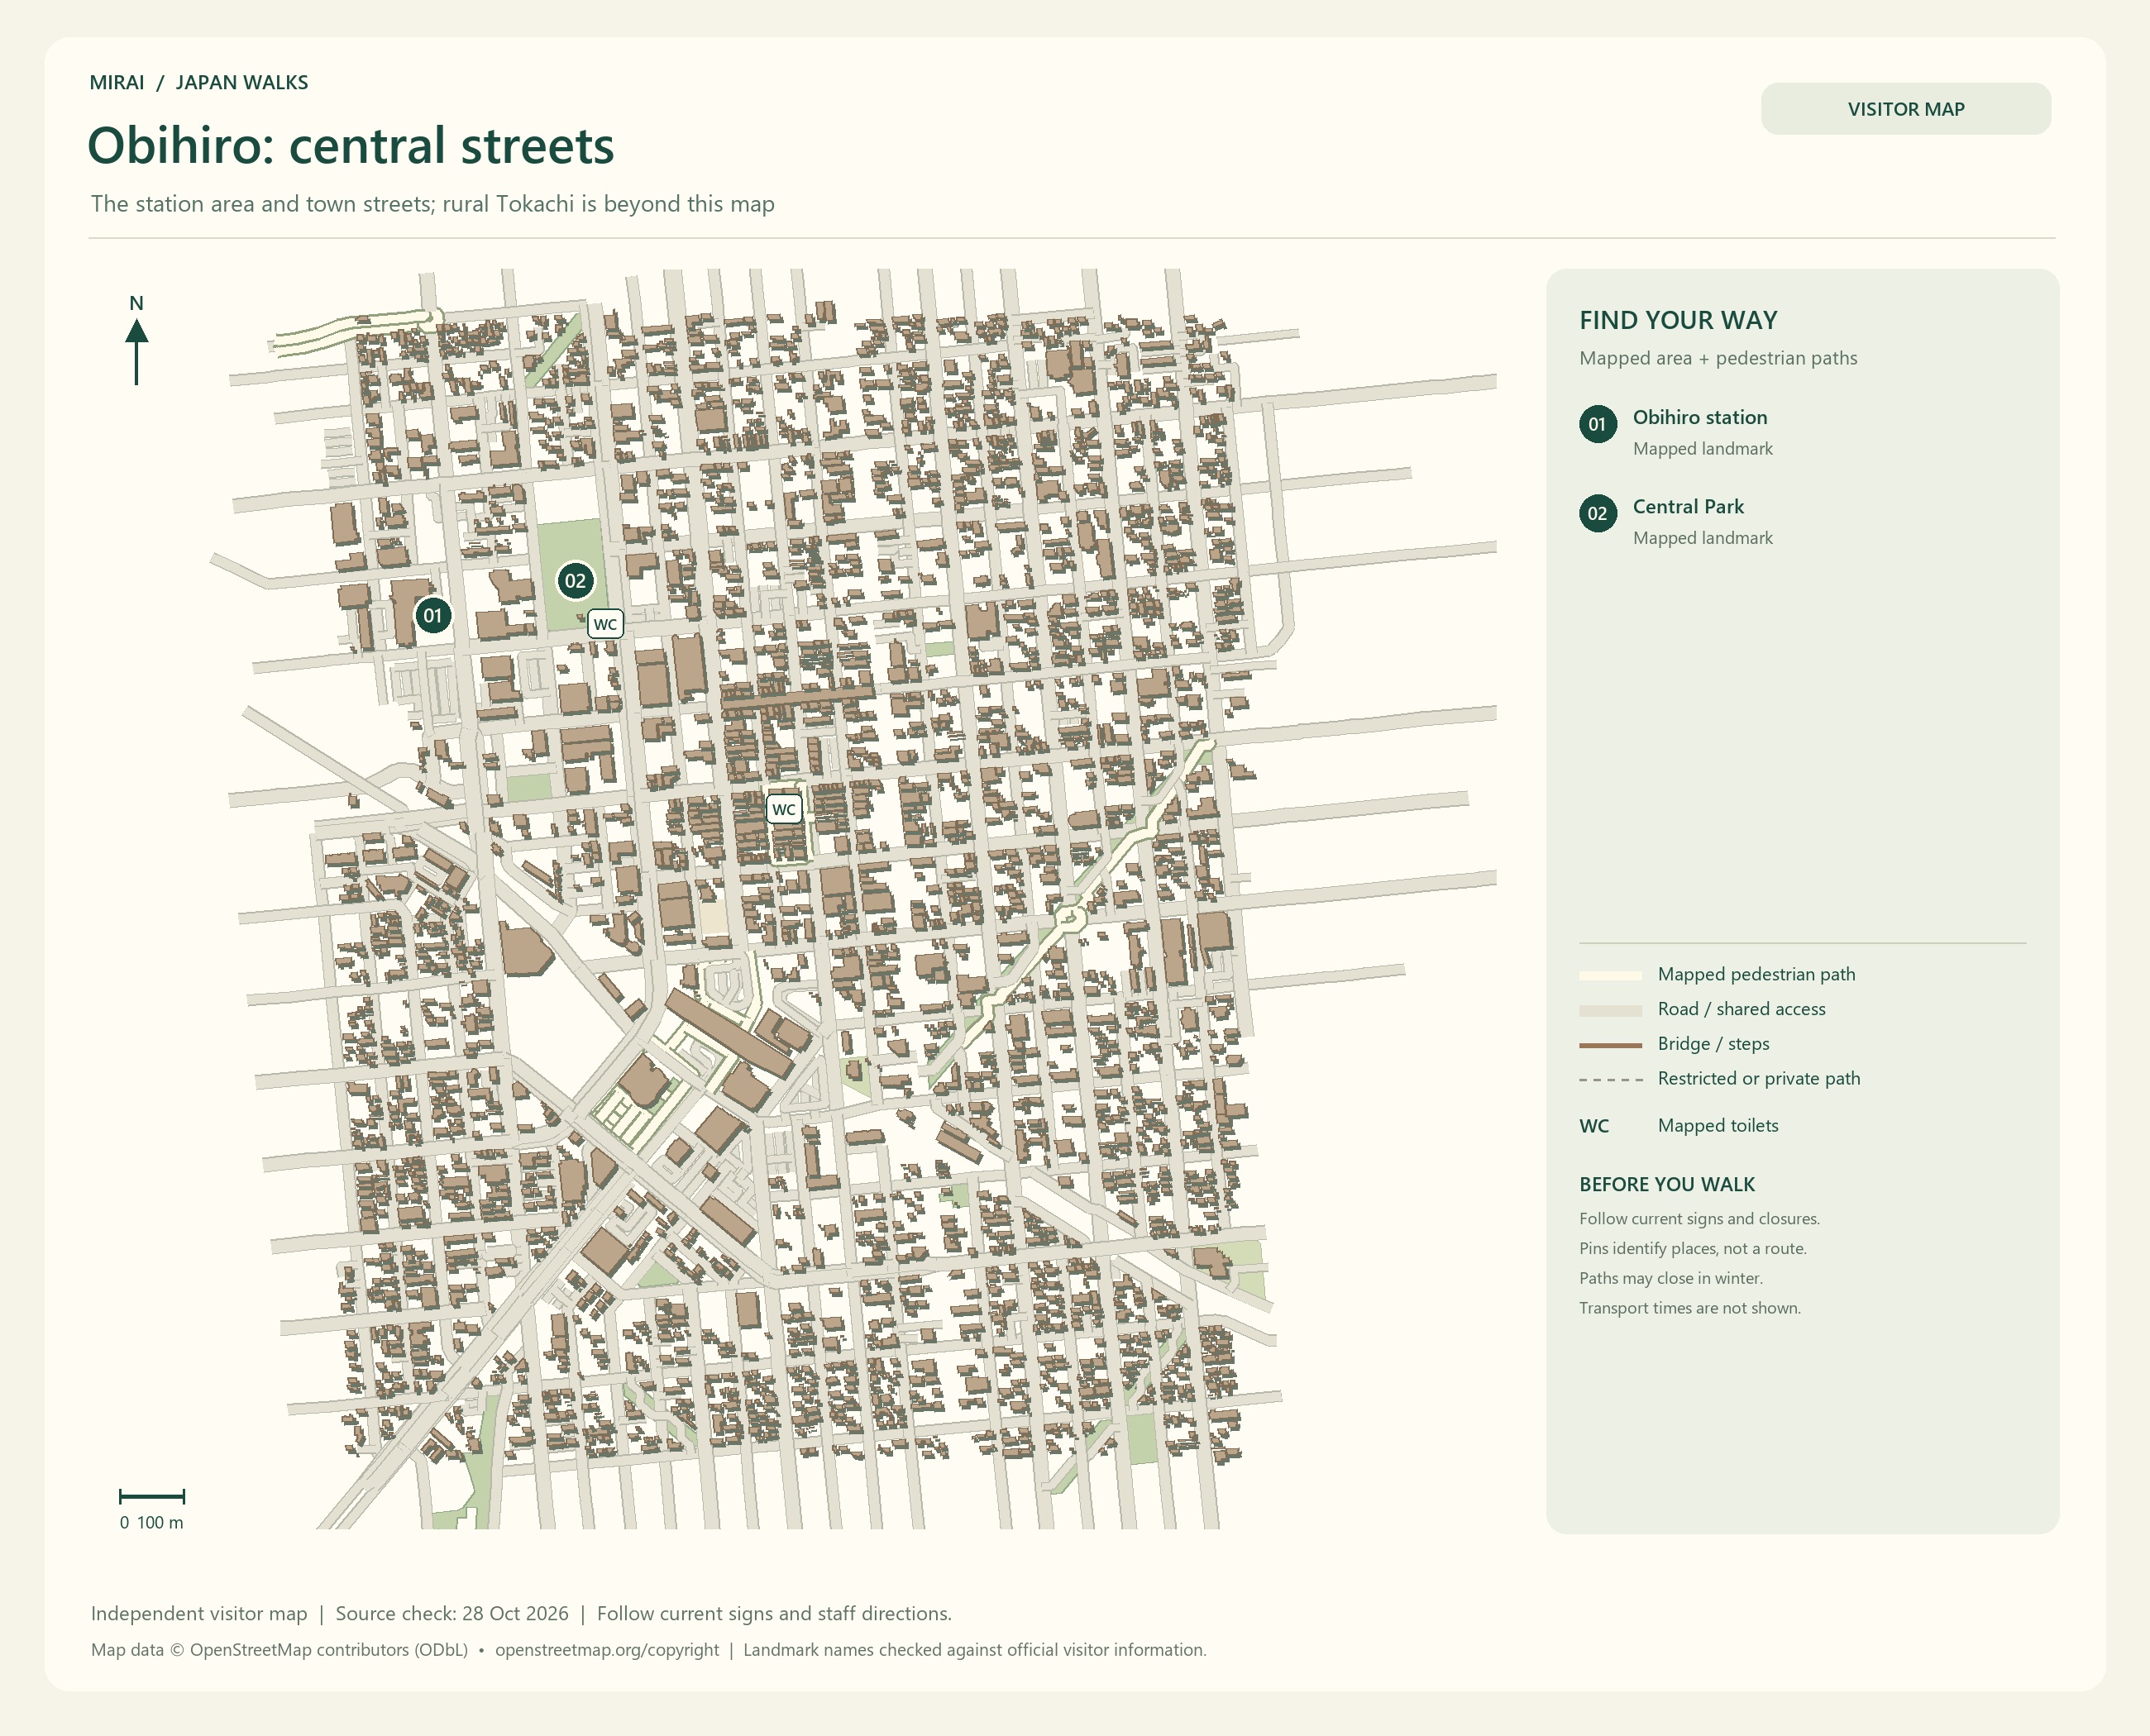
Task: Click the 02 Central Park map pin
Action: click(576, 581)
